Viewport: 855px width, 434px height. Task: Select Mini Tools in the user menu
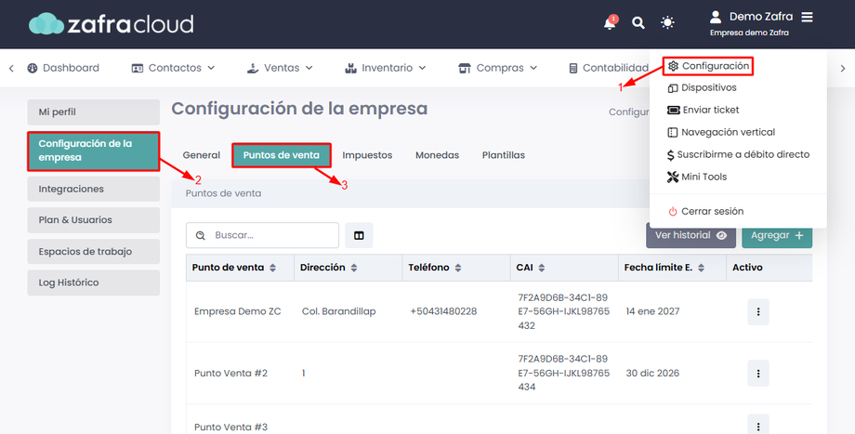[697, 177]
